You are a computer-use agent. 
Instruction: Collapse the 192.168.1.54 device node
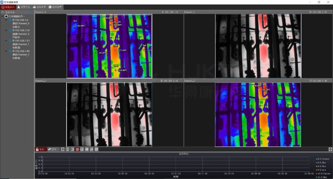point(6,30)
